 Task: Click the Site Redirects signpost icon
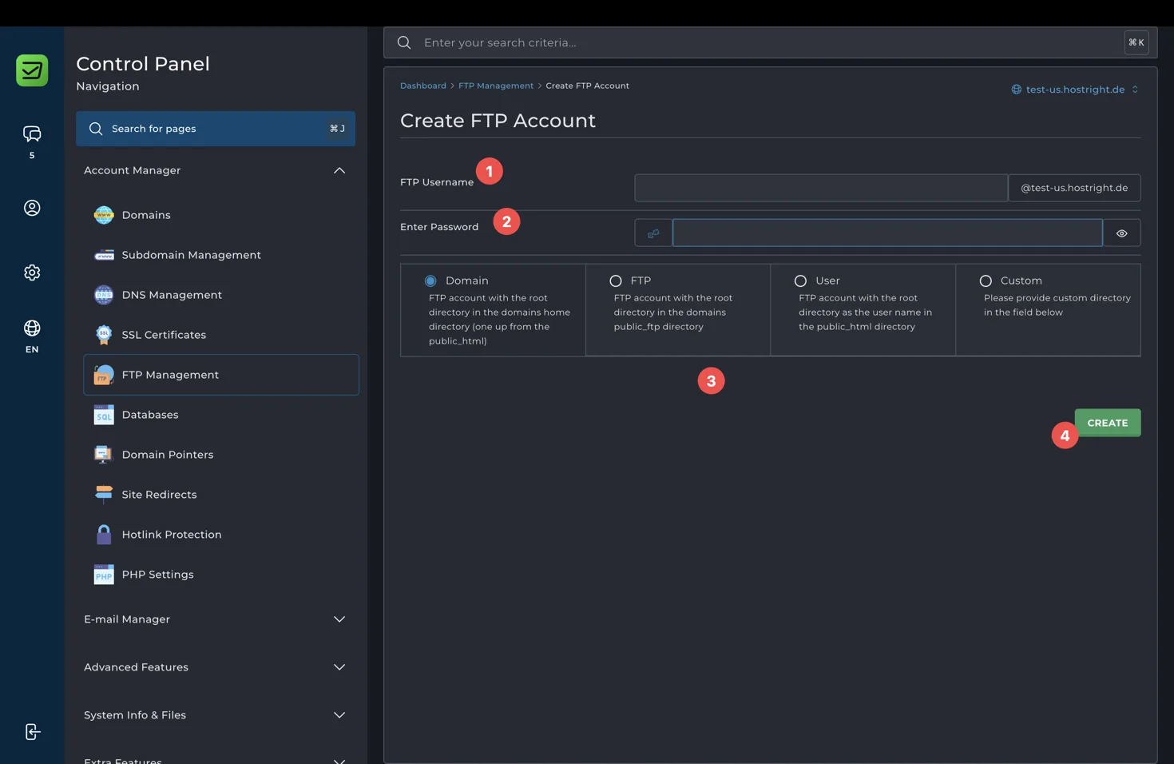104,495
